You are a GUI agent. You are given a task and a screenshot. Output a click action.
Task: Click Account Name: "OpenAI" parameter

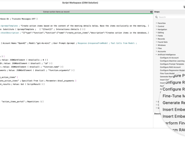(14, 43)
